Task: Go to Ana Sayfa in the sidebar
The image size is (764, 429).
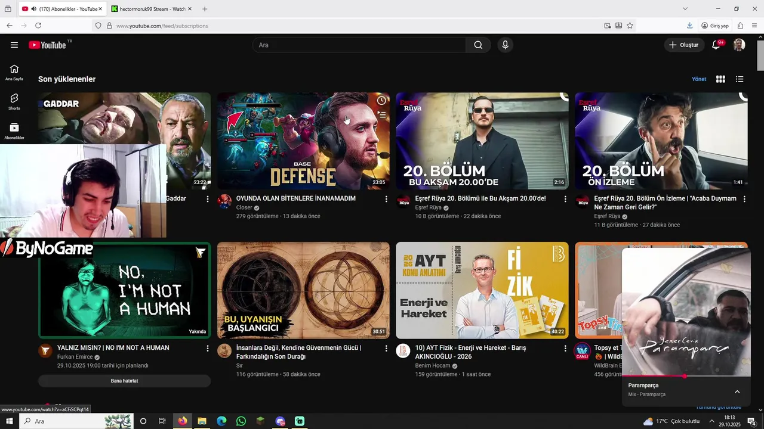Action: point(14,73)
